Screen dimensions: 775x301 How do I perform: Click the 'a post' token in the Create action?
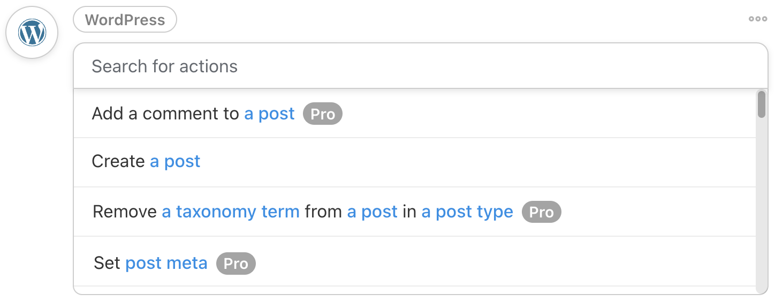(x=175, y=162)
